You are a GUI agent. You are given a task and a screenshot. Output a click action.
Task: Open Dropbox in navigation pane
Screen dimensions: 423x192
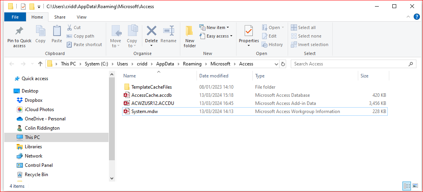[30, 100]
